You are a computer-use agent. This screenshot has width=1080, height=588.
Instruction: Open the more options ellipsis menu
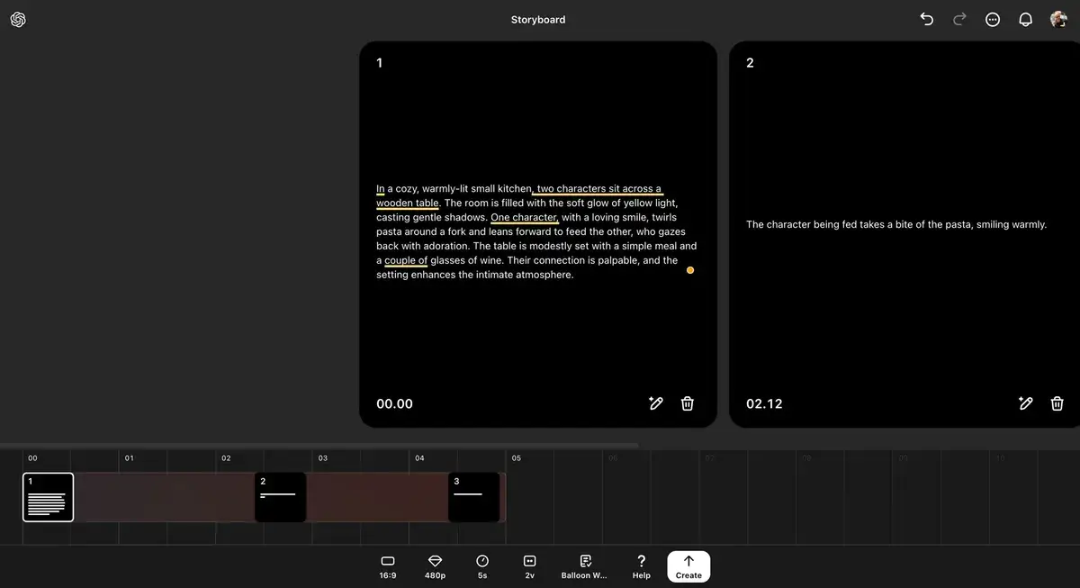tap(993, 18)
